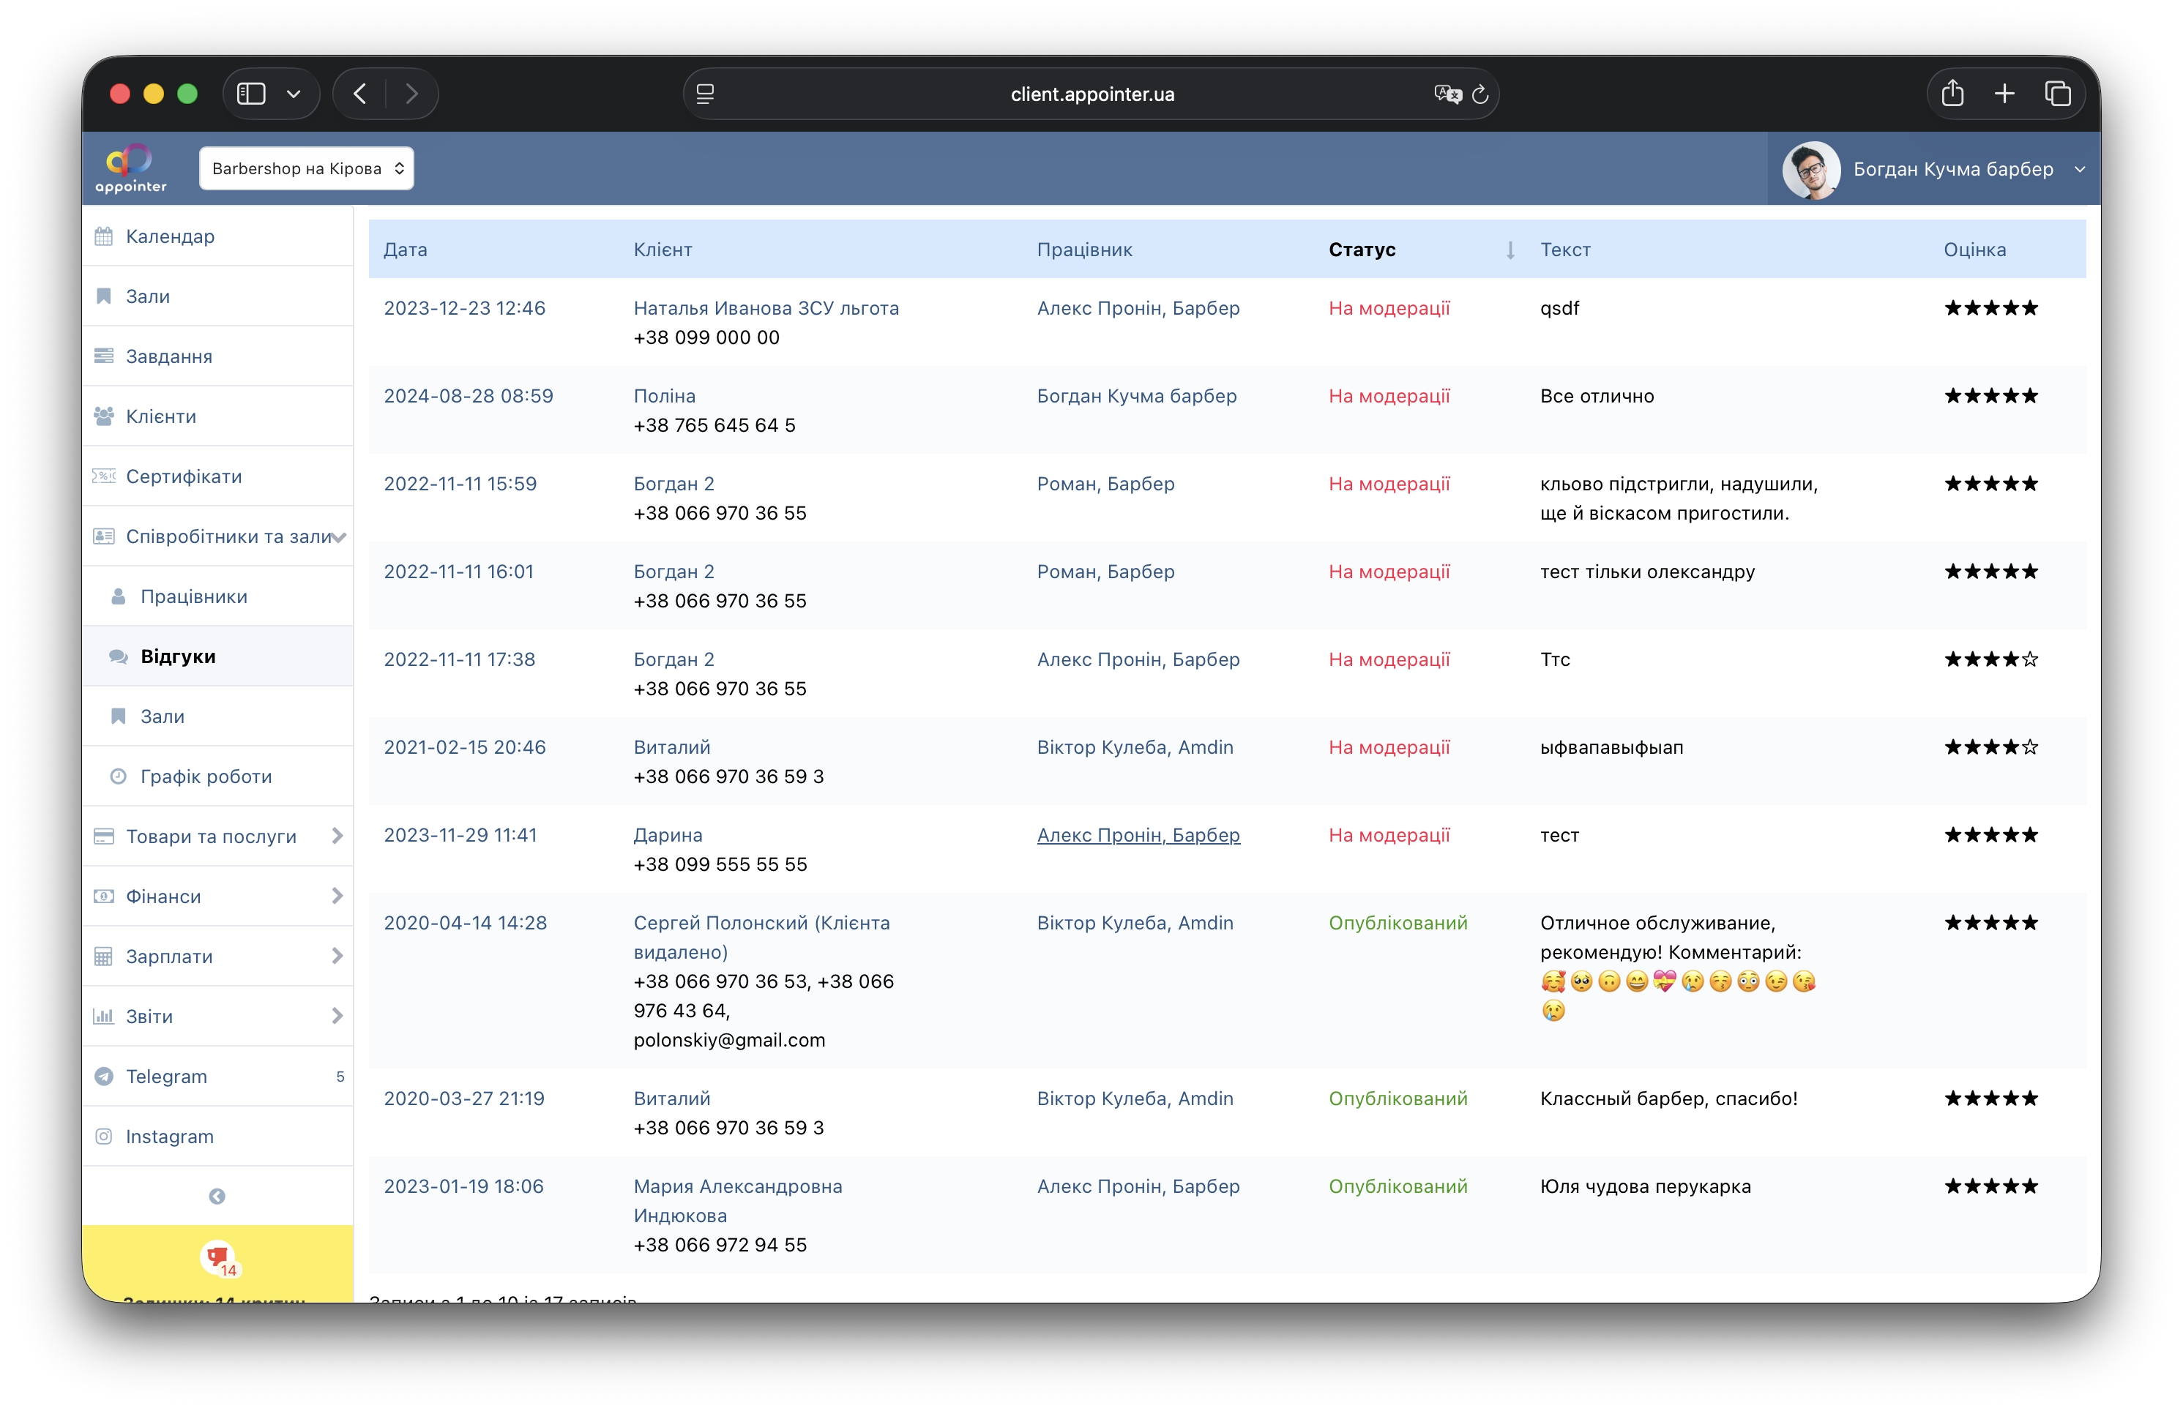Viewport: 2183px width, 1411px height.
Task: Open the Клієнти menu item
Action: (161, 416)
